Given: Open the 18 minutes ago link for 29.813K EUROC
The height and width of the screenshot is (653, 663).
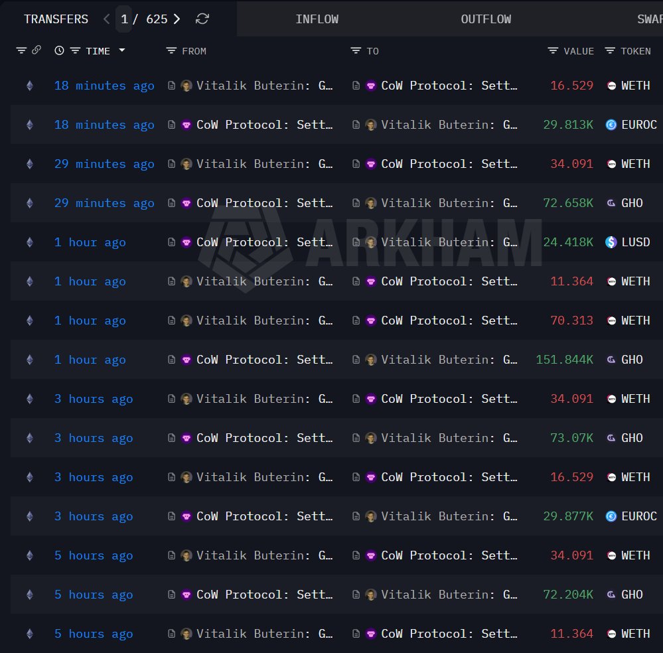Looking at the screenshot, I should [104, 125].
